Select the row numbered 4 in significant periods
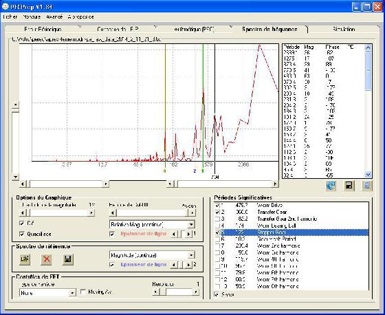The image size is (385, 315). click(x=291, y=226)
